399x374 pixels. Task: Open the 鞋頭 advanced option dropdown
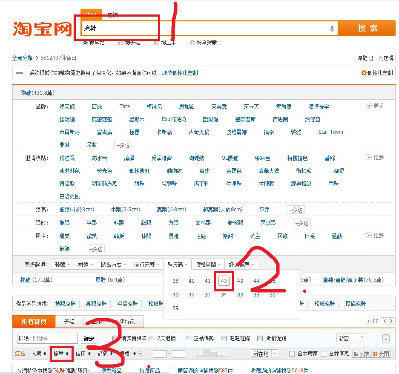click(62, 265)
